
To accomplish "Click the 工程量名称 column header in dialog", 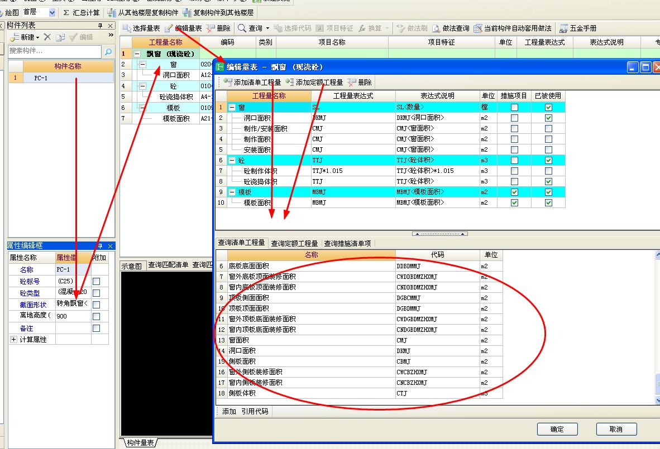I will click(x=269, y=96).
